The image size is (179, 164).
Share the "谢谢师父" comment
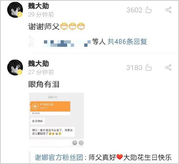click(168, 10)
